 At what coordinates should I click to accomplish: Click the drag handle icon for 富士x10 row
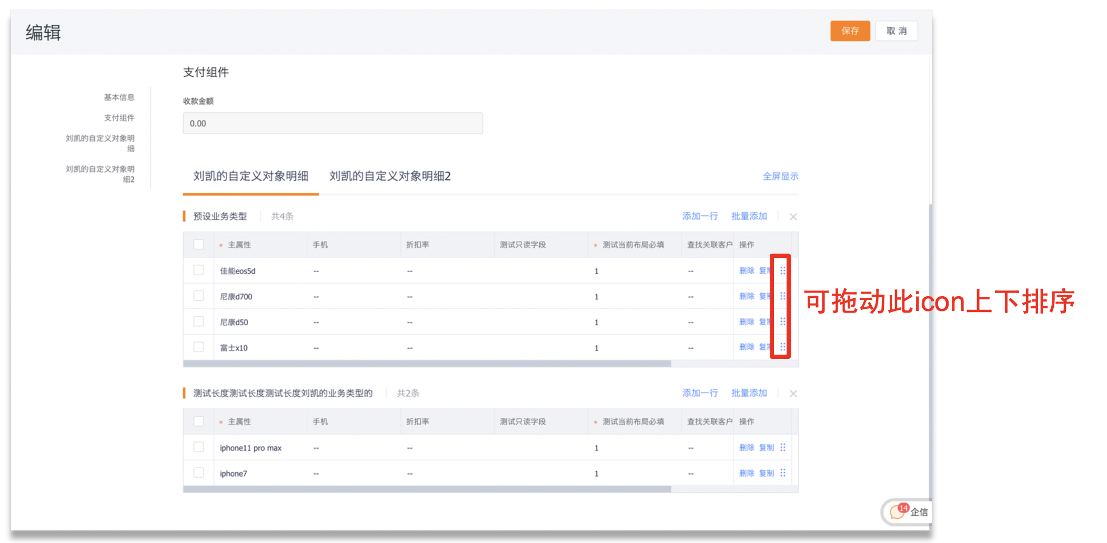click(783, 347)
